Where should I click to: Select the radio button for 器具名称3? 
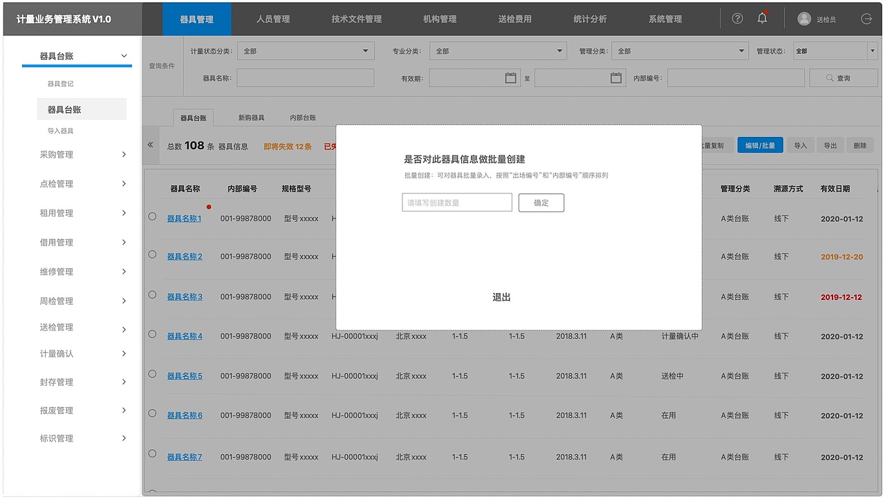pos(152,294)
